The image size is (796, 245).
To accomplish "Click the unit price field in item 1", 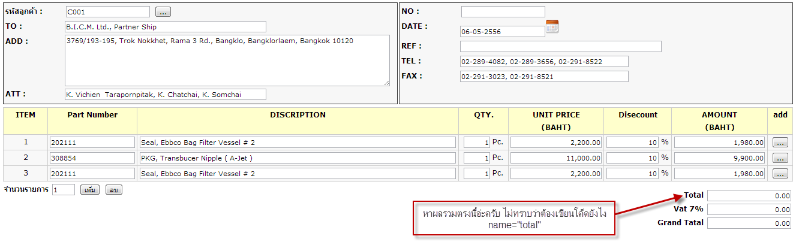I will tap(556, 143).
